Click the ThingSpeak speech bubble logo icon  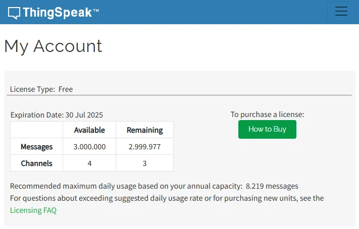coord(14,13)
